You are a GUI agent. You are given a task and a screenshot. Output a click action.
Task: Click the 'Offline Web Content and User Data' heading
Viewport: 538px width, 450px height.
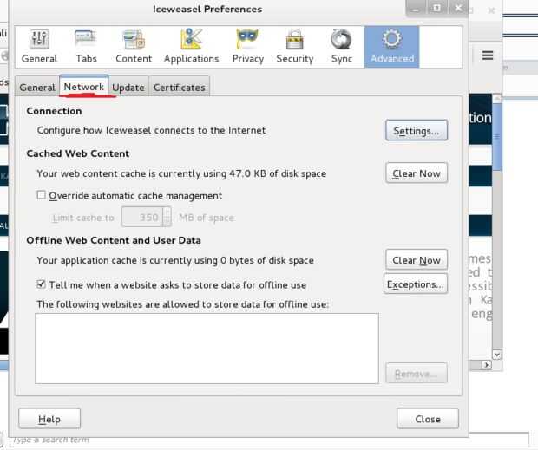click(x=114, y=240)
